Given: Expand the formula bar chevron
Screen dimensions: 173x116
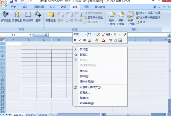Looking at the screenshot, I should [x=169, y=35].
